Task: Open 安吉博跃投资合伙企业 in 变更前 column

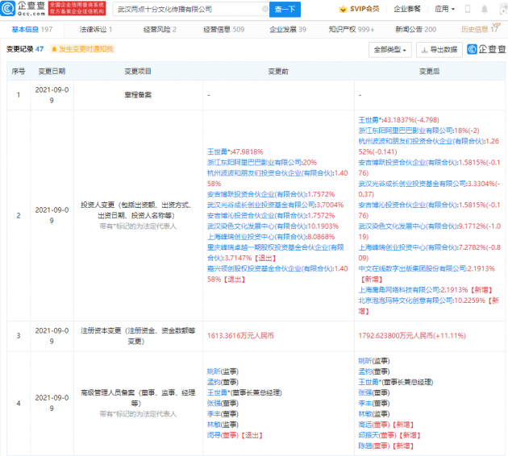Action: pos(256,194)
